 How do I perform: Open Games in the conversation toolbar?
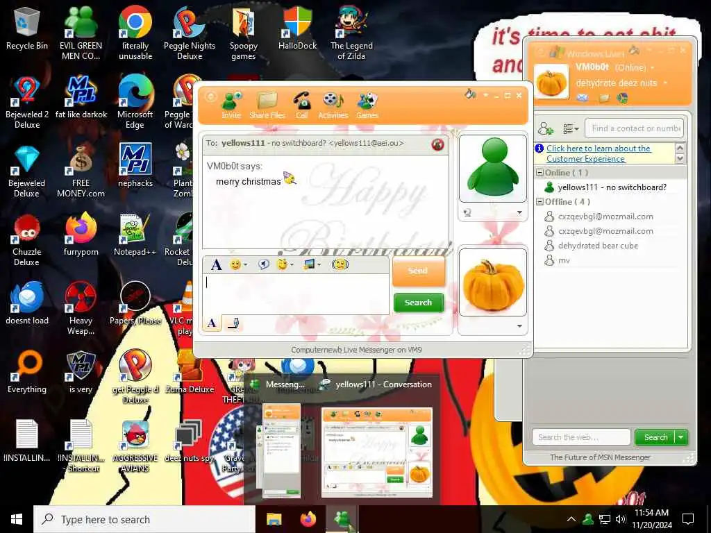(367, 105)
